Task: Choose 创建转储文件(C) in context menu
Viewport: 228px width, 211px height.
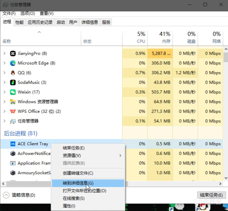Action: tap(88, 173)
